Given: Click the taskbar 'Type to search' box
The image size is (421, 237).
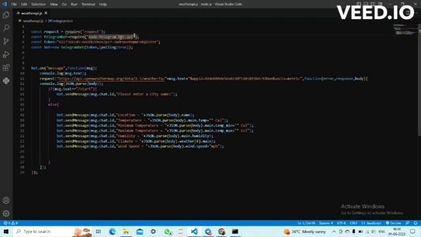Looking at the screenshot, I should 53,231.
